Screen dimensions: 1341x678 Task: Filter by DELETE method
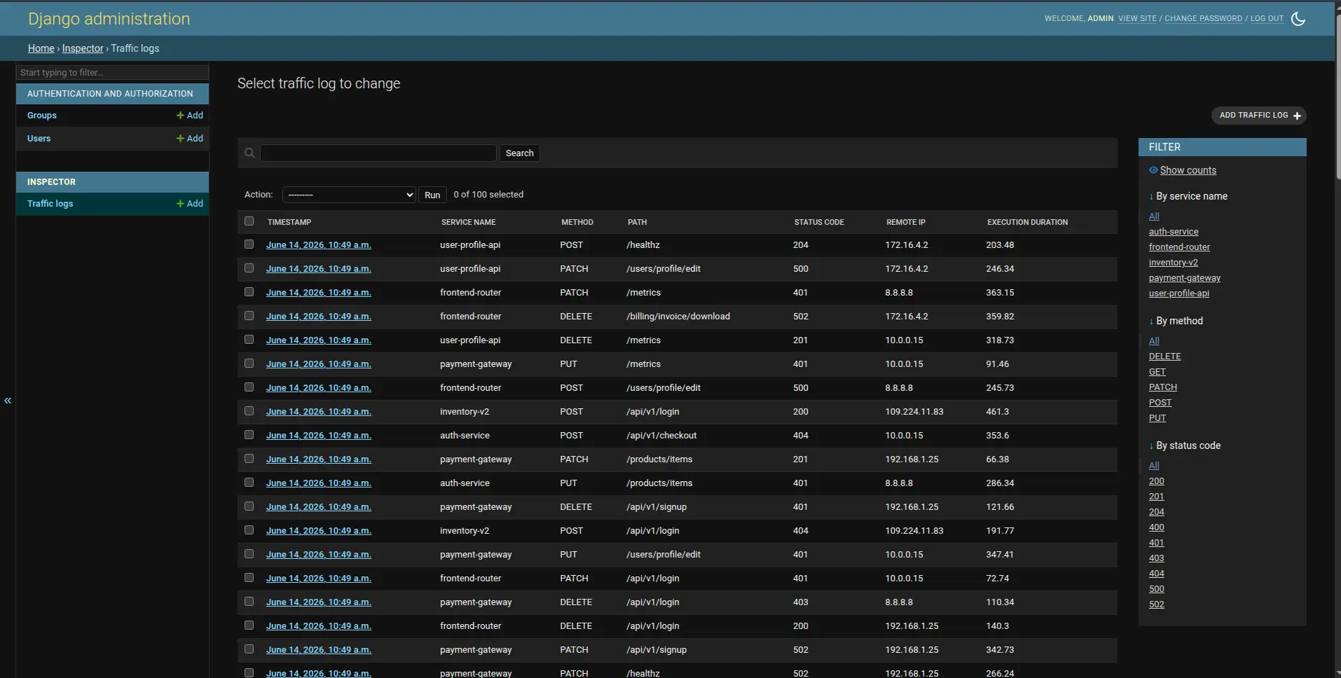click(x=1165, y=357)
